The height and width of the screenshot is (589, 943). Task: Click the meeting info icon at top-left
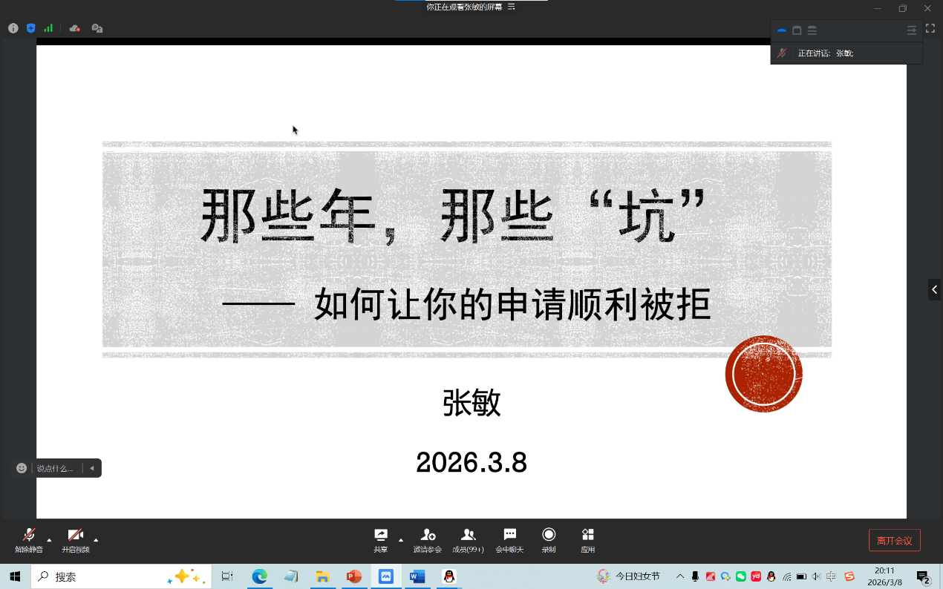click(x=13, y=28)
